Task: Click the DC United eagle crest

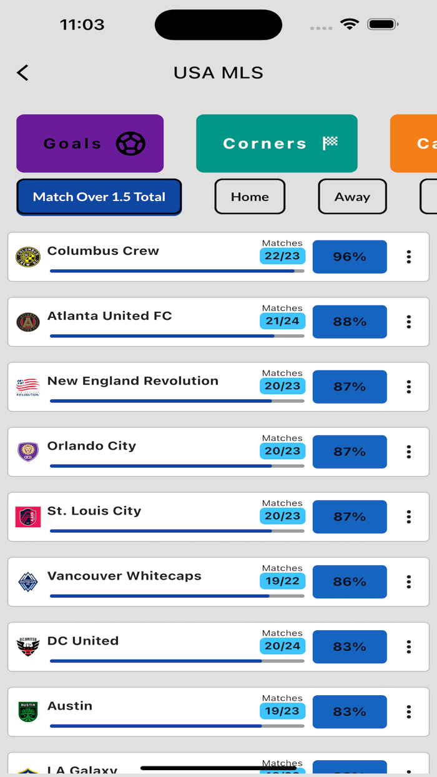Action: point(27,646)
